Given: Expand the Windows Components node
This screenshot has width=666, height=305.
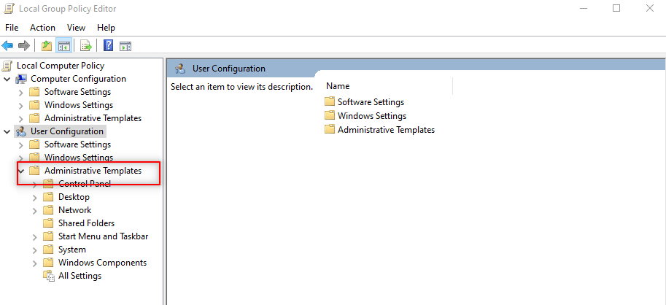Looking at the screenshot, I should [35, 264].
